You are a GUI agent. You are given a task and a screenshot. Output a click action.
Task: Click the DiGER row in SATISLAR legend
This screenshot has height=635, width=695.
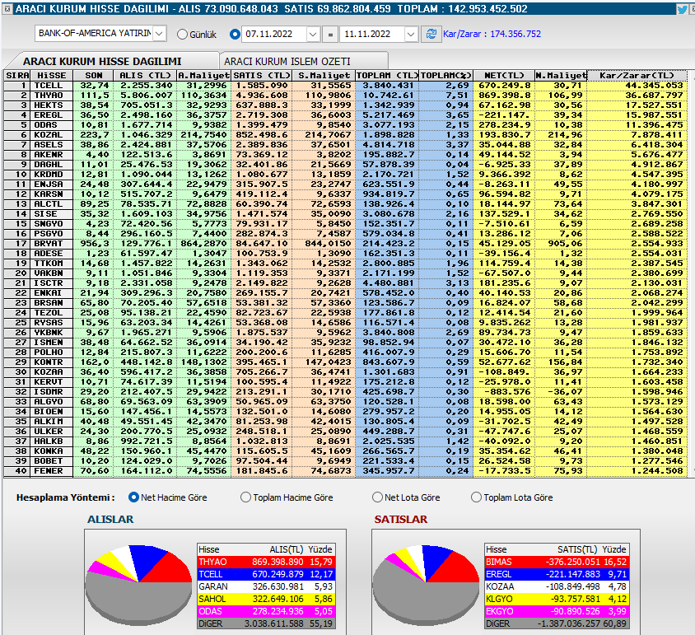click(x=557, y=623)
